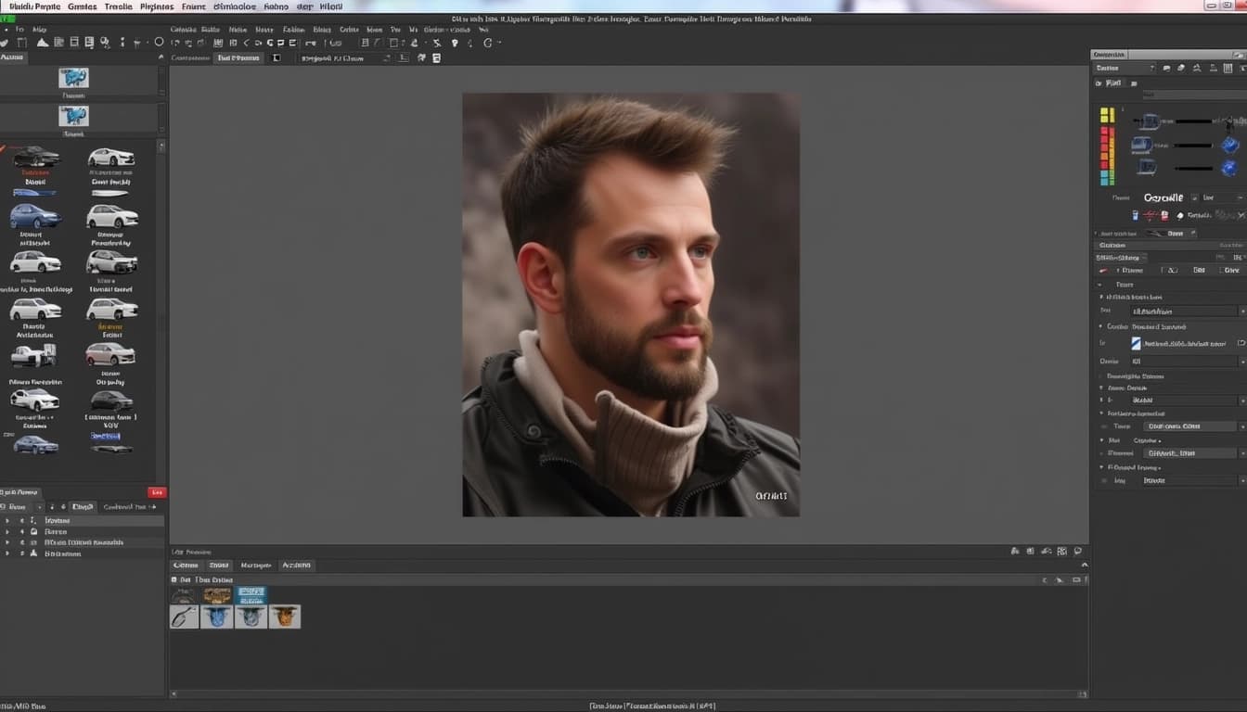The image size is (1247, 712).
Task: Click the lightbulb icon in the toolbar
Action: point(455,43)
